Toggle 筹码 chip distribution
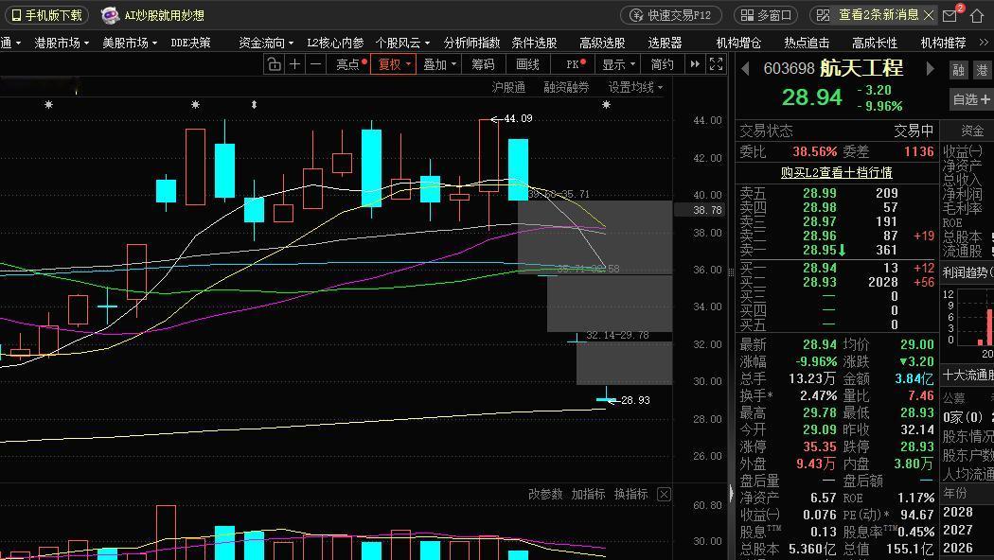994x560 pixels. (x=483, y=64)
